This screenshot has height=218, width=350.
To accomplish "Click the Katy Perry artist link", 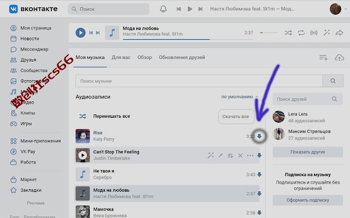I will click(x=103, y=140).
